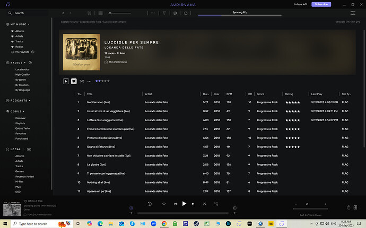Viewport: 366px width, 228px height.
Task: Browse radios By genre
Action: pos(21,80)
